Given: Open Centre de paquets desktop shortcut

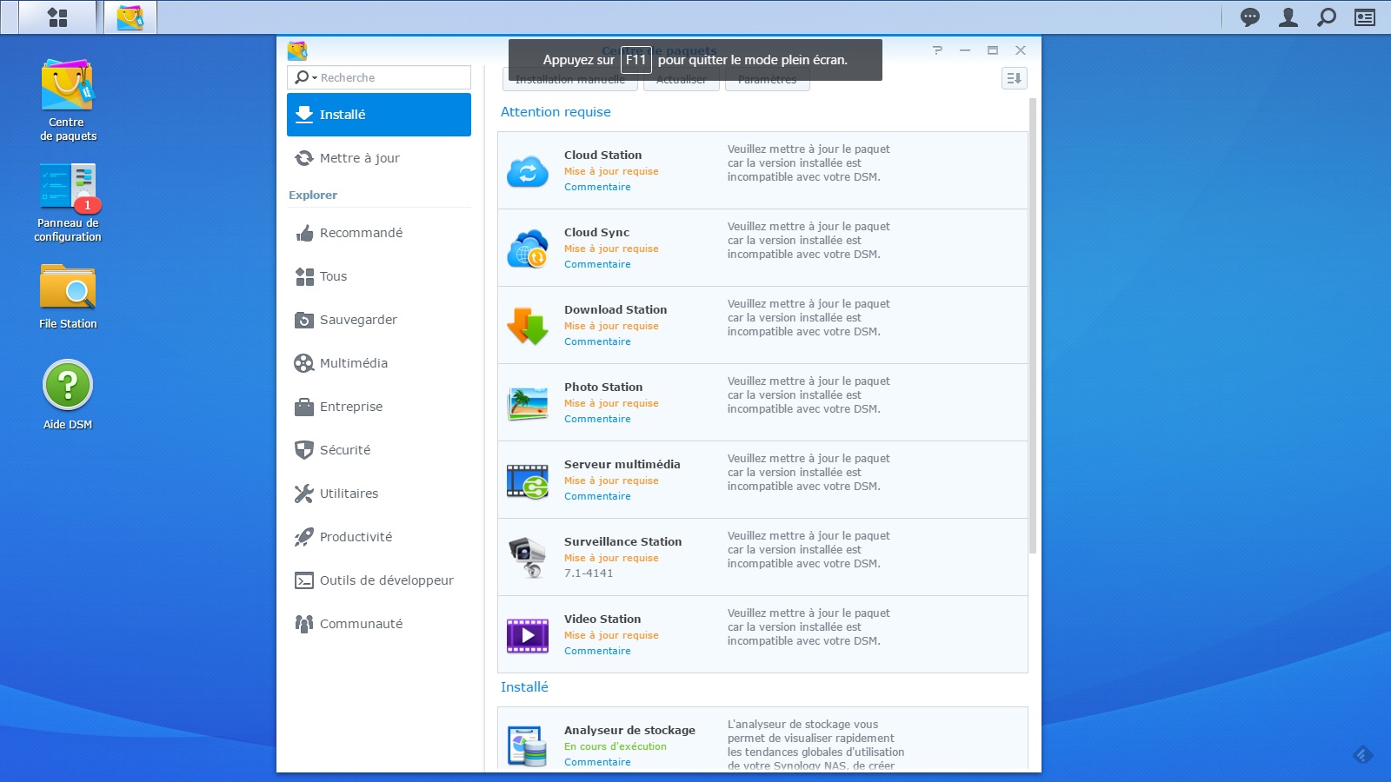Looking at the screenshot, I should [x=68, y=100].
